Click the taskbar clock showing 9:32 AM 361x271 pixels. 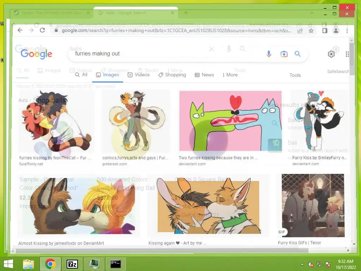[x=345, y=264]
